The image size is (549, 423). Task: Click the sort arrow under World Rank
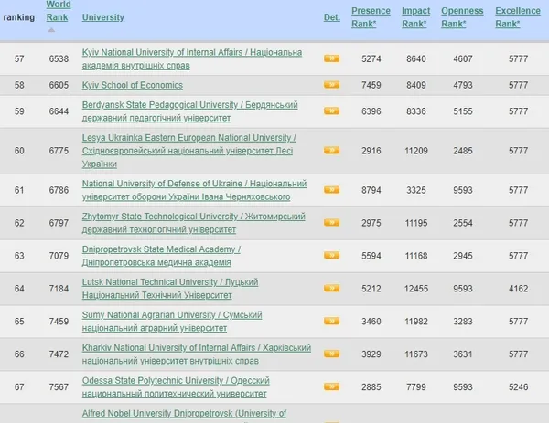[51, 30]
